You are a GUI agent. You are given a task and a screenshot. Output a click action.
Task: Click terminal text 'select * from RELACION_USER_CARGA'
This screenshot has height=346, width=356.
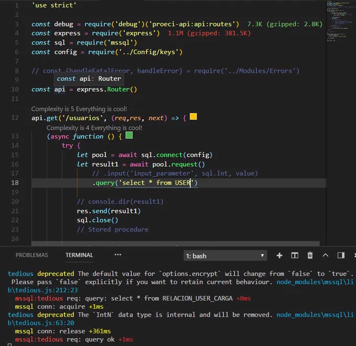coord(172,298)
